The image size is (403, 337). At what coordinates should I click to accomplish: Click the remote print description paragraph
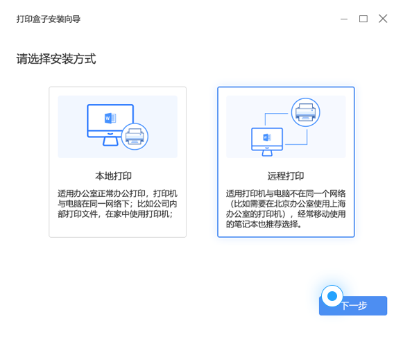[x=286, y=209]
